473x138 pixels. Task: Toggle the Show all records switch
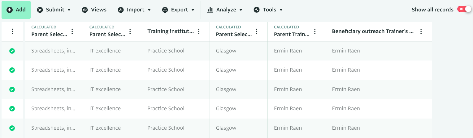point(464,9)
